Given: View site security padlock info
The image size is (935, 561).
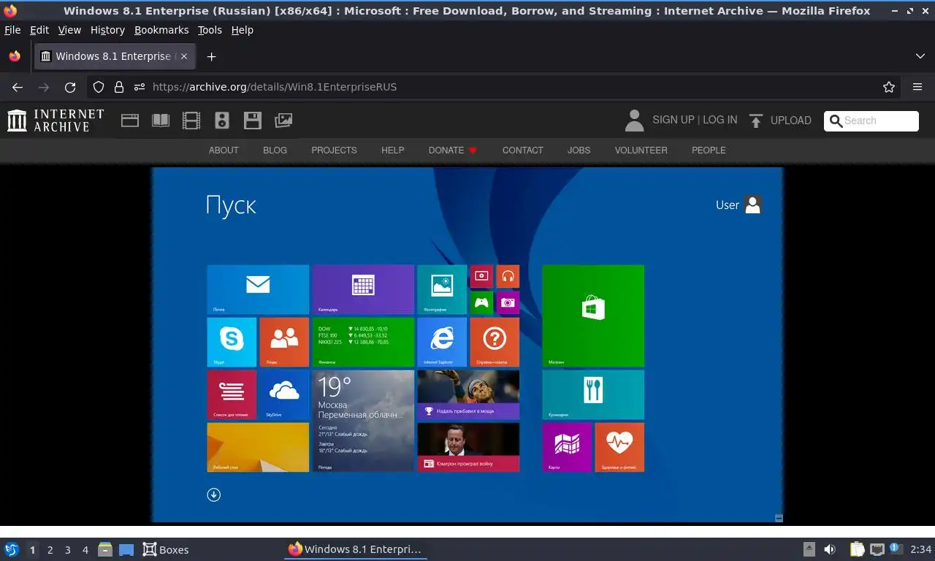Looking at the screenshot, I should tap(119, 87).
